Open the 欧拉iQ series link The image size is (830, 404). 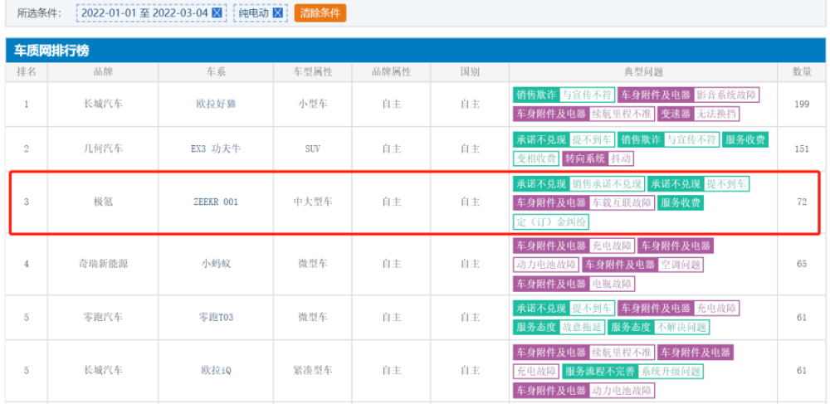pyautogui.click(x=216, y=370)
